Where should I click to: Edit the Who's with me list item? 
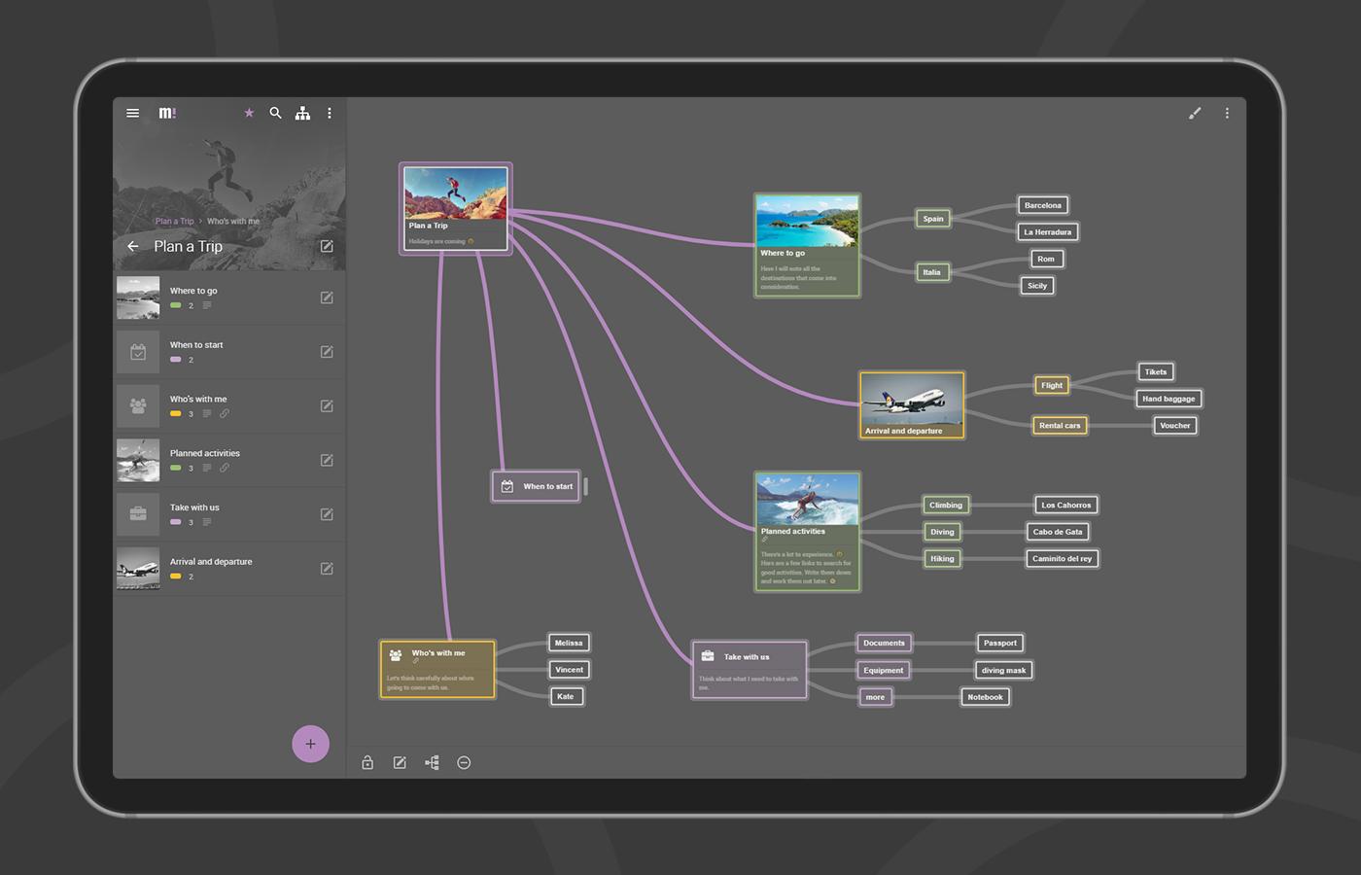coord(327,405)
